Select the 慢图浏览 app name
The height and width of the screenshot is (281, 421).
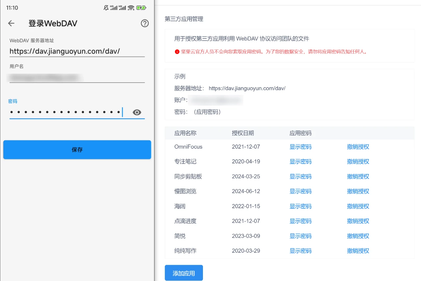(185, 191)
